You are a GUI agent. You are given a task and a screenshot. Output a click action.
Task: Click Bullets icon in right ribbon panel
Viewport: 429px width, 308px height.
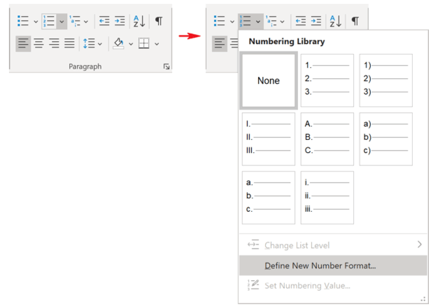click(220, 21)
